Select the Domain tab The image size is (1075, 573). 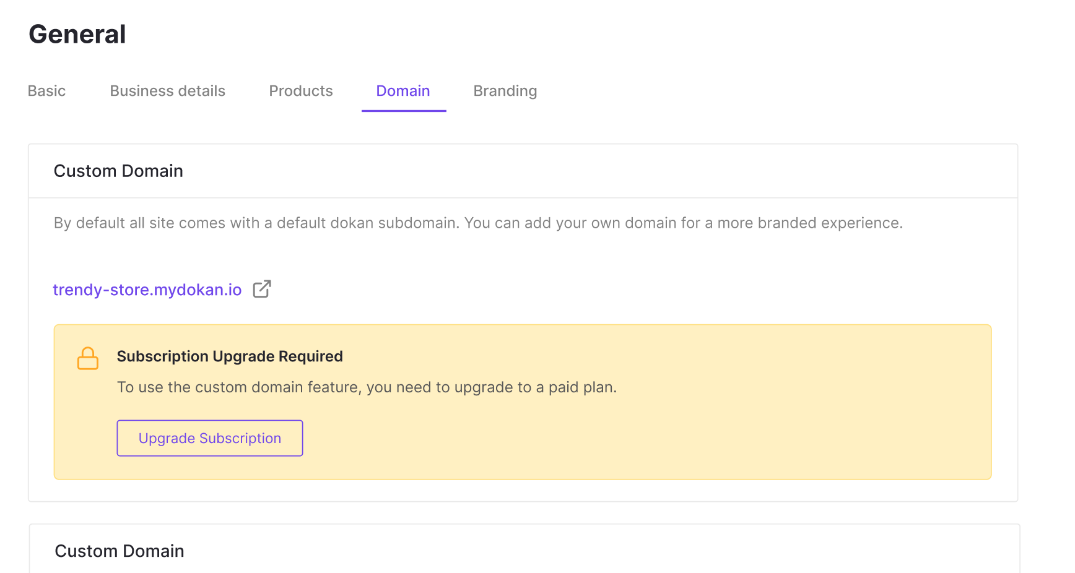[403, 91]
